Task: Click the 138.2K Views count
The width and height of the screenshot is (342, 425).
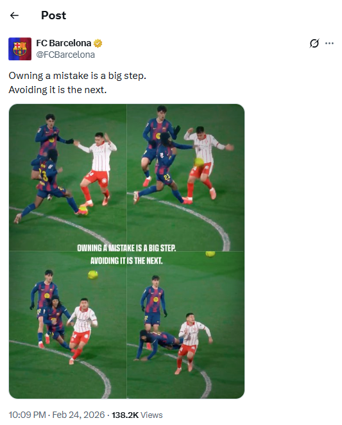Action: click(x=137, y=415)
